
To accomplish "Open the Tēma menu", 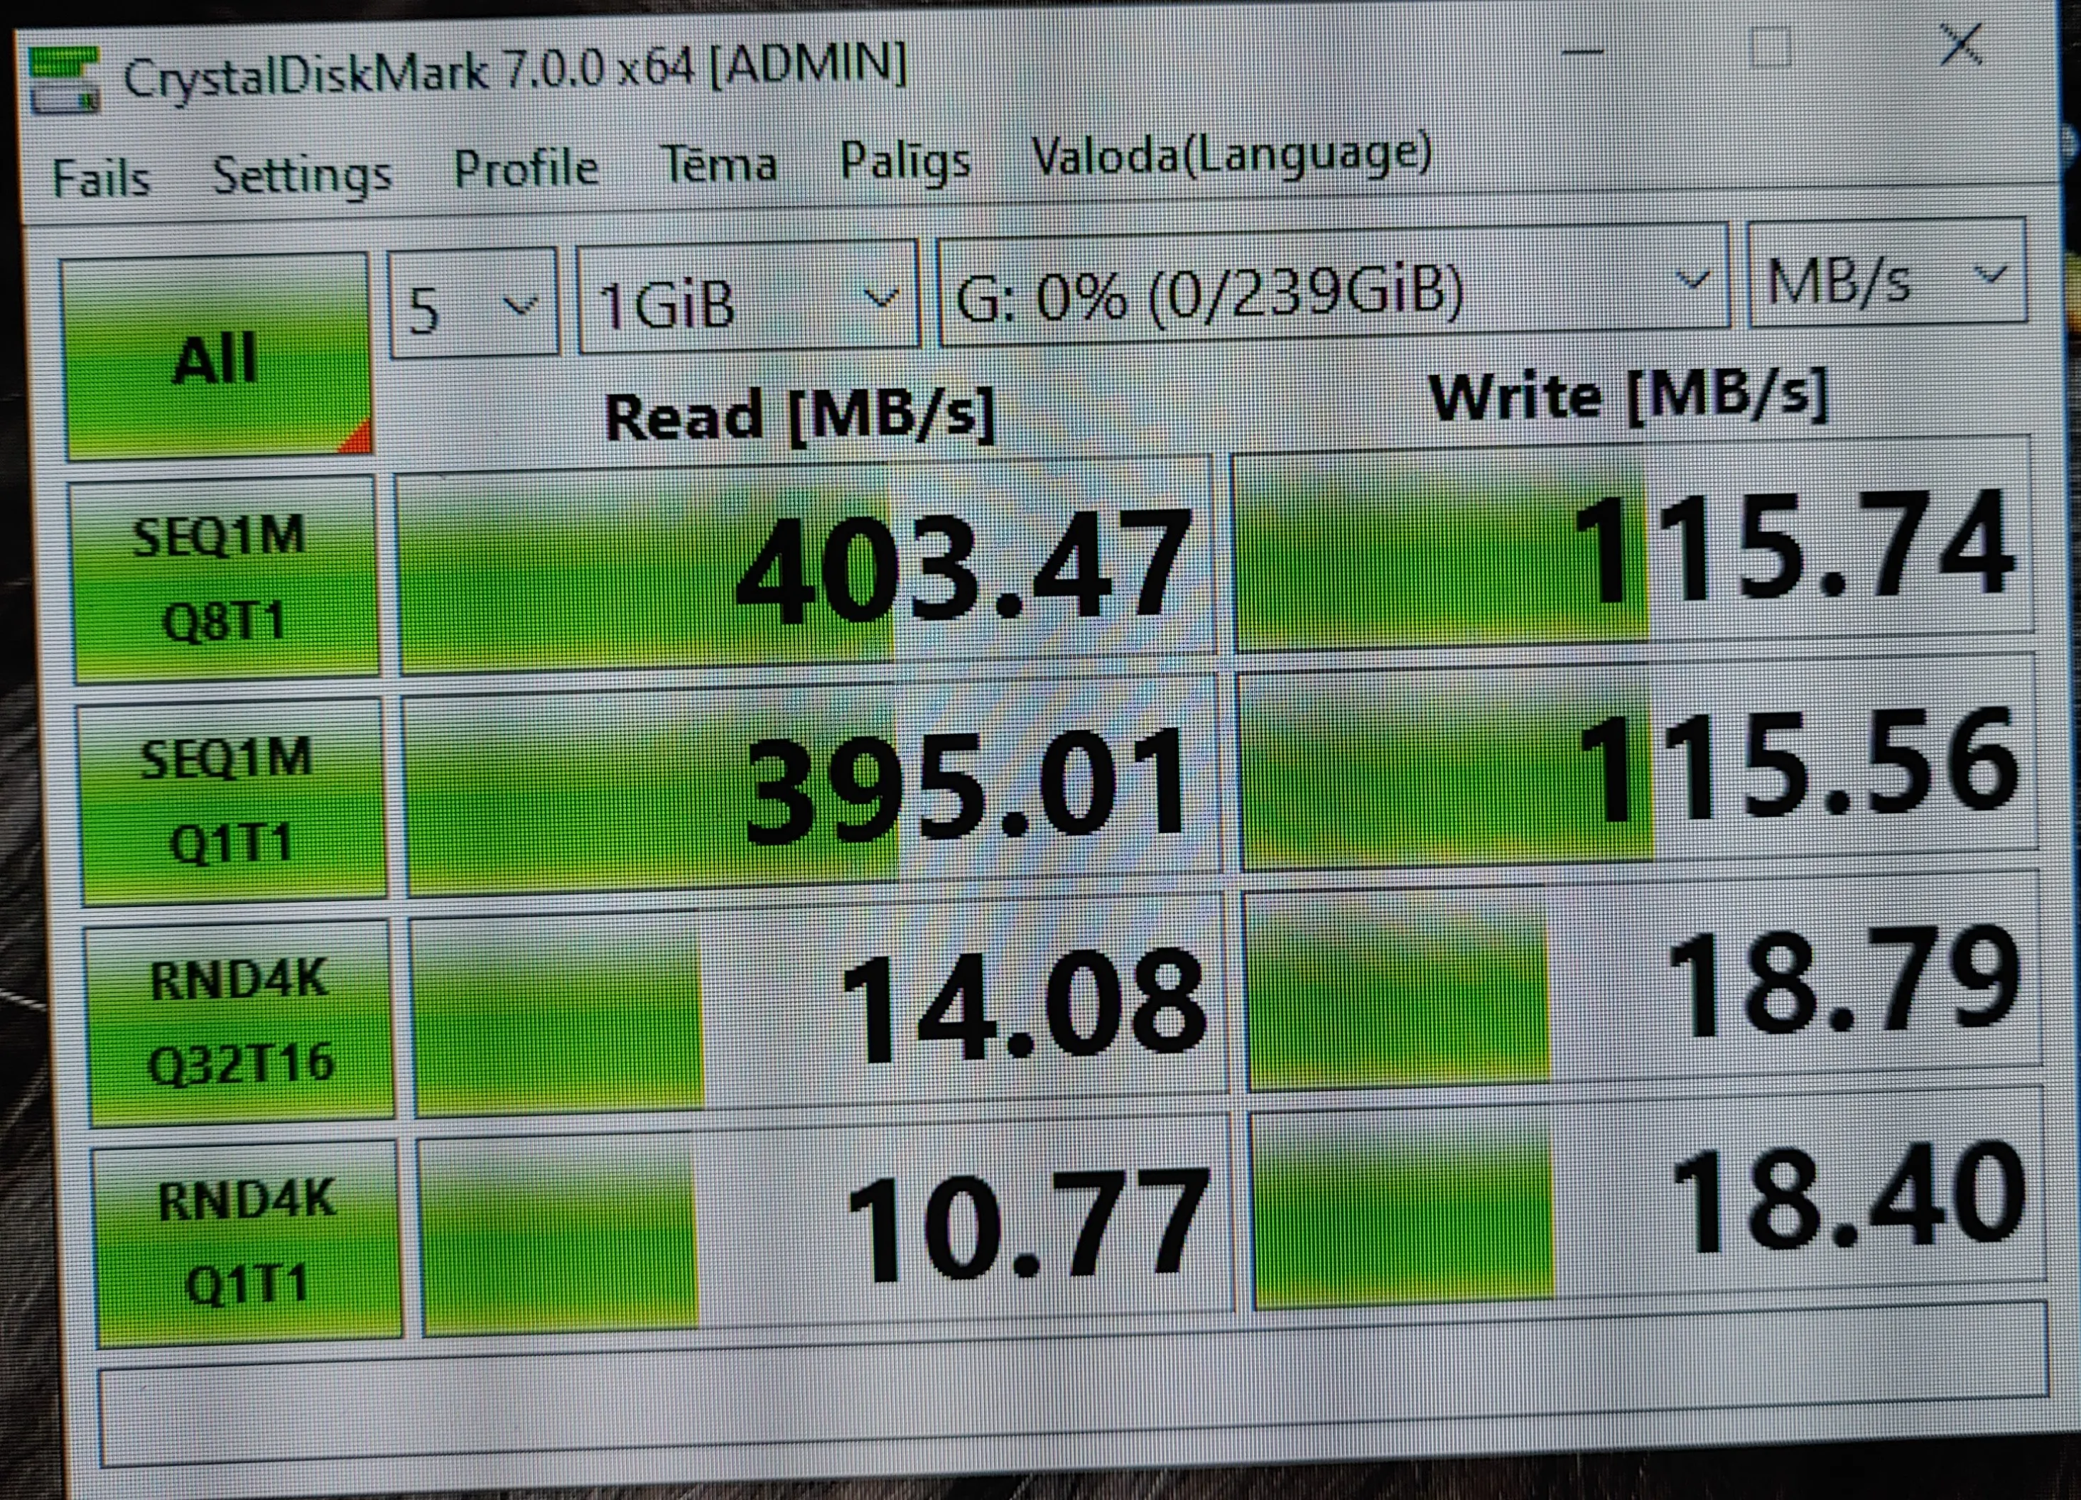I will pos(719,165).
